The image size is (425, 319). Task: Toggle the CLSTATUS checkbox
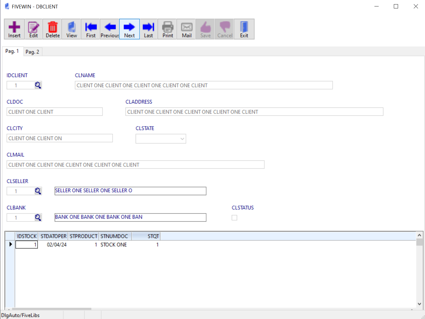[234, 218]
